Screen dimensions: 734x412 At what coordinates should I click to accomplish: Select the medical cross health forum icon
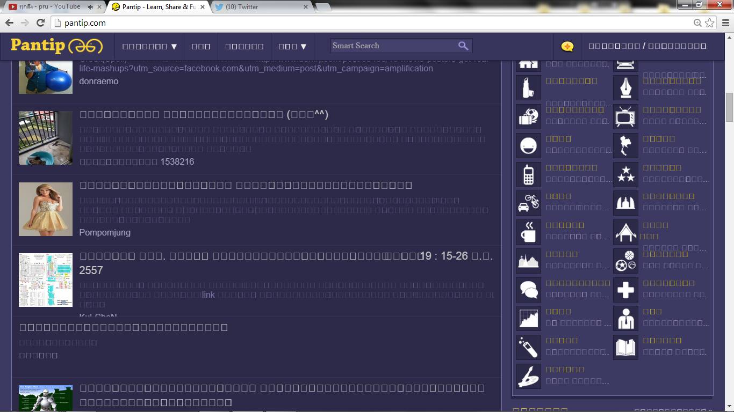[625, 290]
